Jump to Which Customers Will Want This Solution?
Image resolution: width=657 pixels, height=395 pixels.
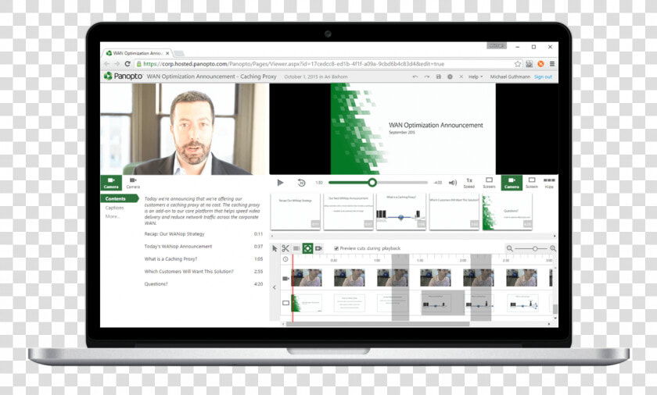click(203, 272)
